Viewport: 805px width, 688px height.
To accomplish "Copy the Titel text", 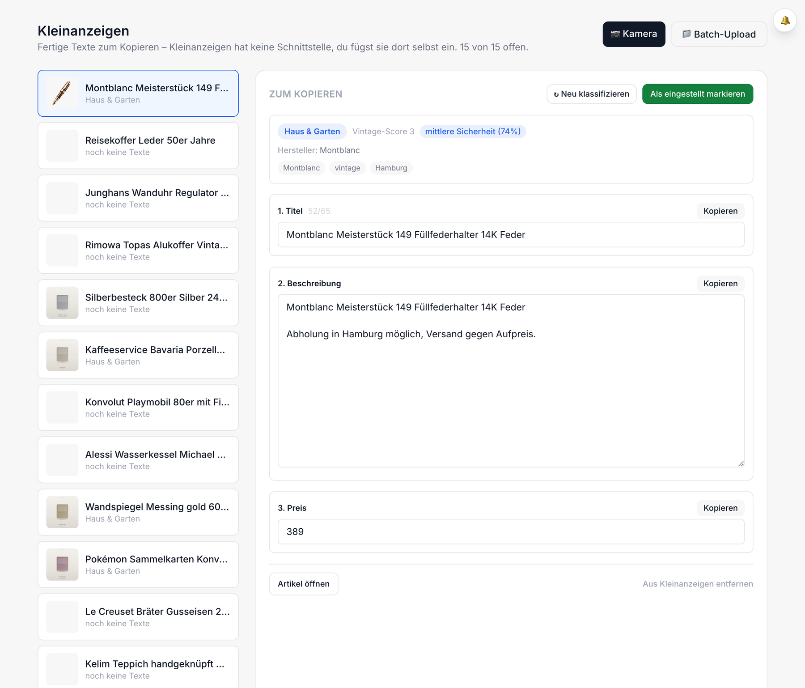I will [720, 211].
